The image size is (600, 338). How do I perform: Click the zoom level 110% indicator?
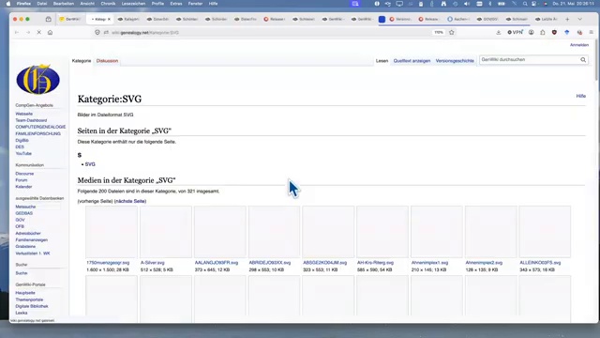click(439, 33)
